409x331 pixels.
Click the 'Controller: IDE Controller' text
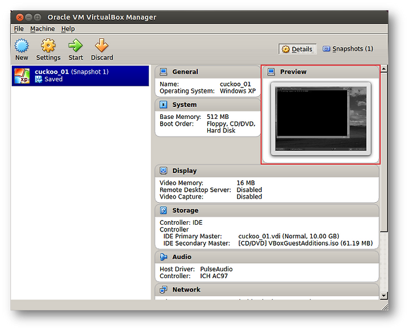181,226
